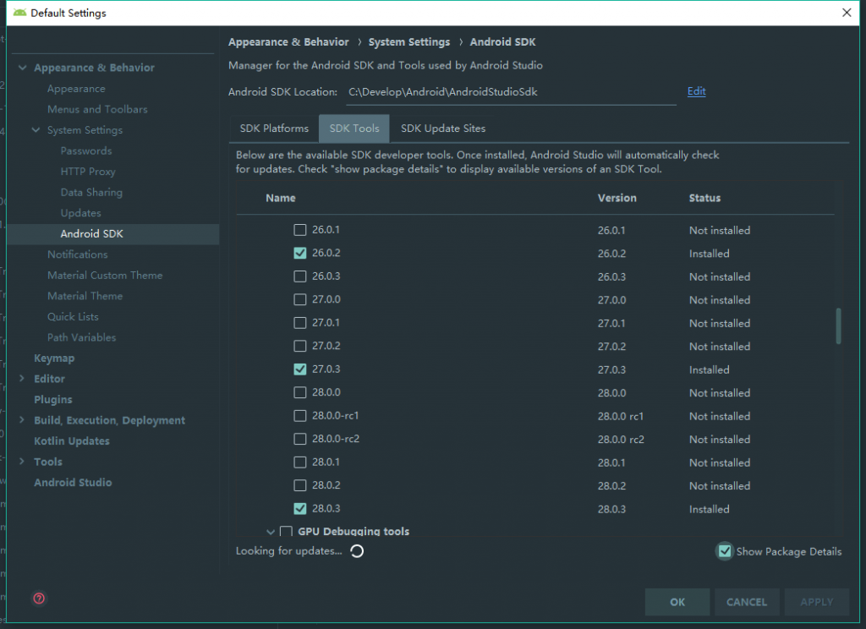Open Updates settings
The image size is (866, 629).
(80, 212)
